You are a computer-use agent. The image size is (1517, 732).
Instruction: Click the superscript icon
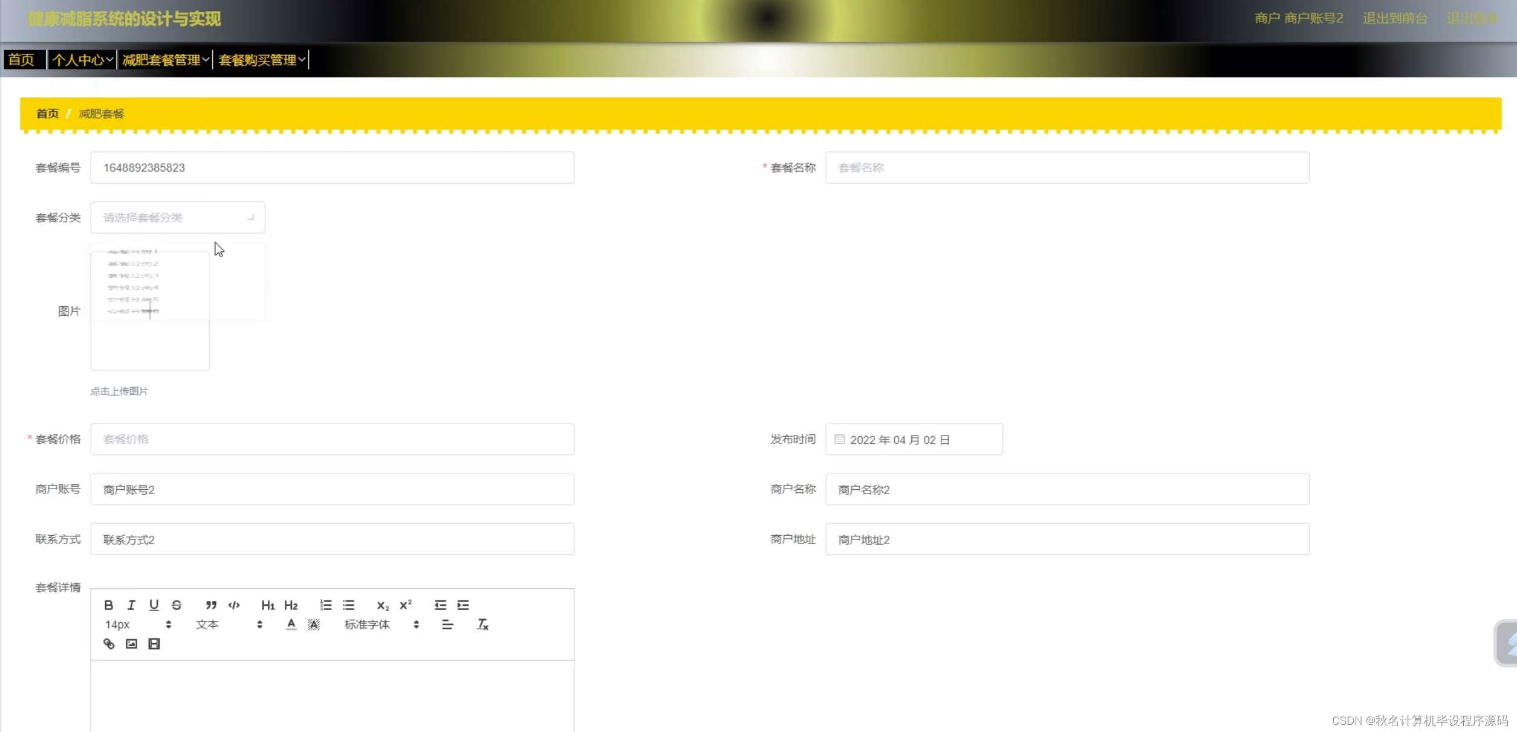click(406, 605)
